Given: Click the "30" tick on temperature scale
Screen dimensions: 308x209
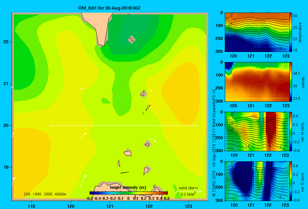Looking at the screenshot, I should pos(295,16).
